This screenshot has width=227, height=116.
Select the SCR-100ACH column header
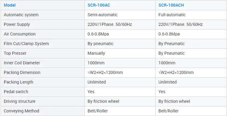(191, 5)
